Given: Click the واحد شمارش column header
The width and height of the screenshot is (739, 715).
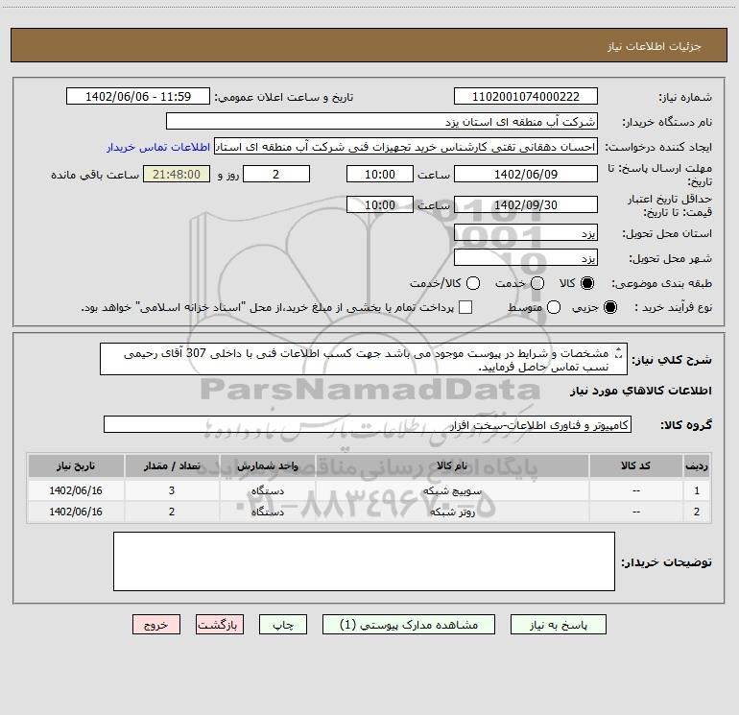Looking at the screenshot, I should (267, 465).
